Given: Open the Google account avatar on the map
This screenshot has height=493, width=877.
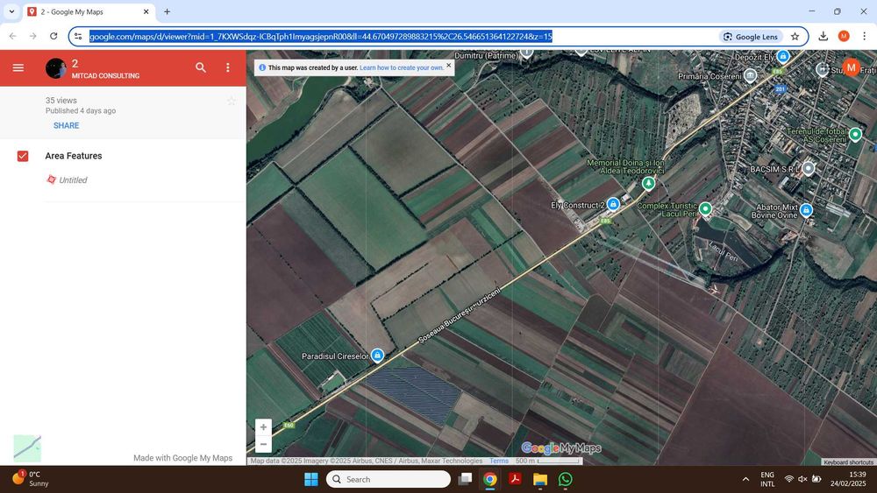Looking at the screenshot, I should point(852,68).
